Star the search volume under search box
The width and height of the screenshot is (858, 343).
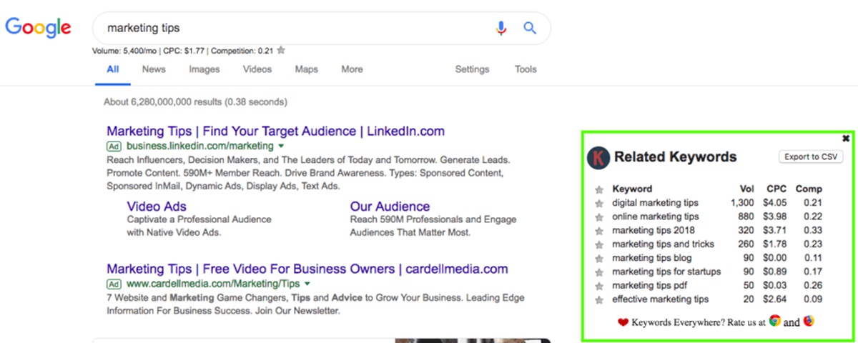pyautogui.click(x=281, y=51)
